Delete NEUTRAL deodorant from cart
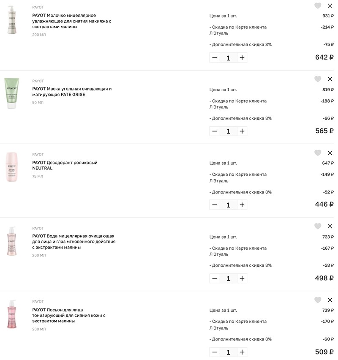This screenshot has width=338, height=360. (330, 153)
